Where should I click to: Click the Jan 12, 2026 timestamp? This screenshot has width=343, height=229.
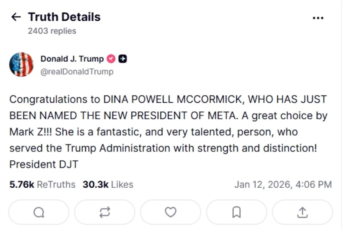point(283,184)
